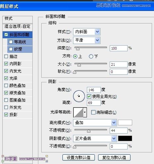154x164 pixels.
Task: Select the 渐变叠加 list entry label
Action: click(x=18, y=93)
